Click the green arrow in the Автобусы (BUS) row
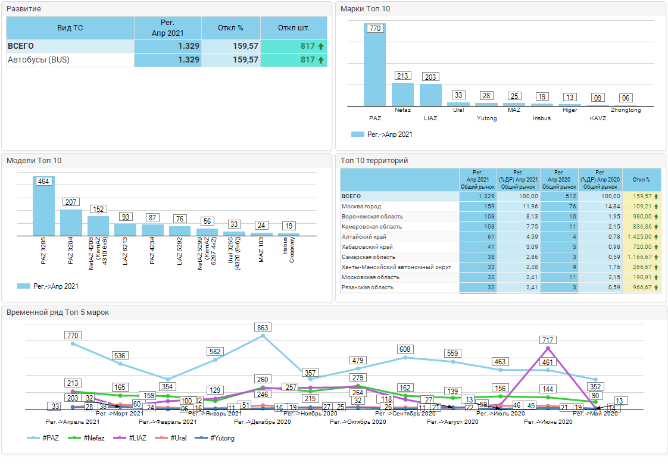Screen dimensions: 668x472 pyautogui.click(x=321, y=60)
